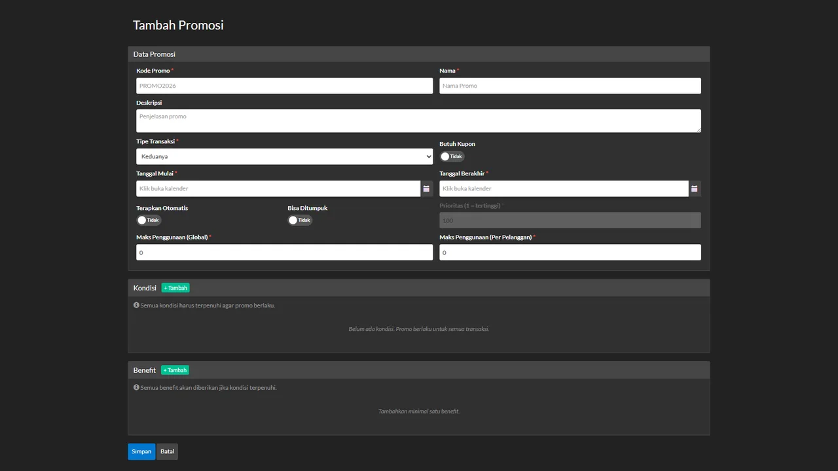Click the Tipe Transaksi label
The image size is (838, 471).
click(x=155, y=141)
